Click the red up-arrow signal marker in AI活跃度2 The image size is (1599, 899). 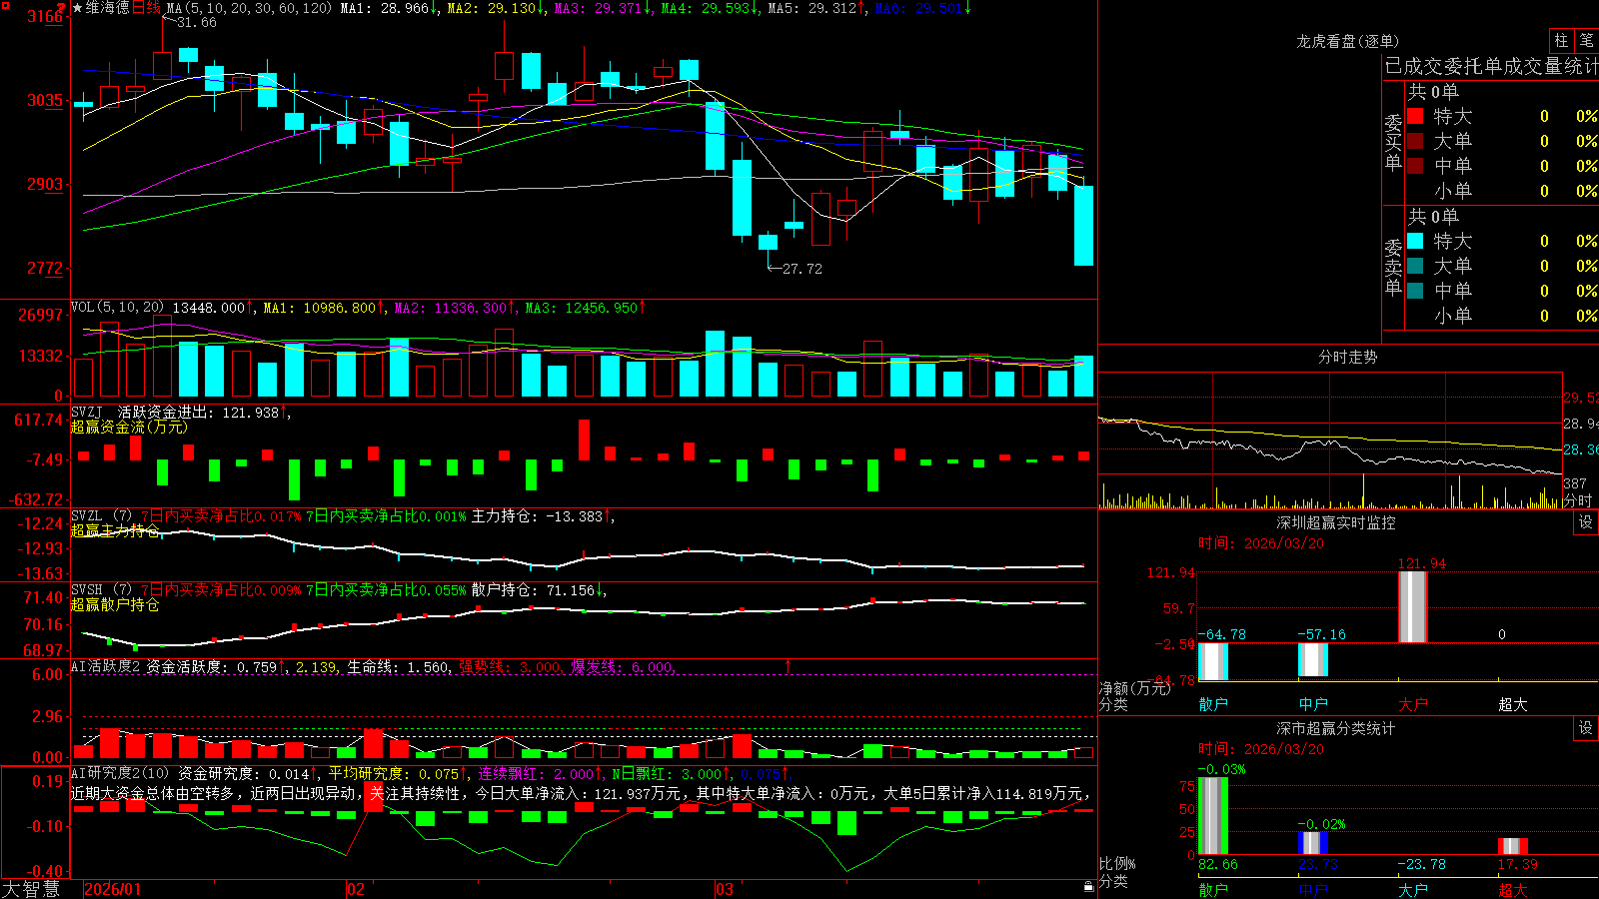788,665
